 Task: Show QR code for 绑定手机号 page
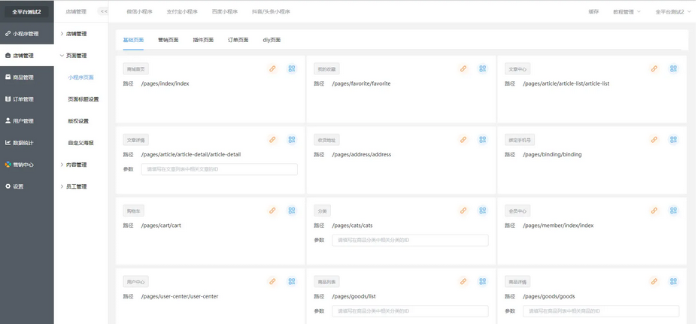pyautogui.click(x=674, y=140)
